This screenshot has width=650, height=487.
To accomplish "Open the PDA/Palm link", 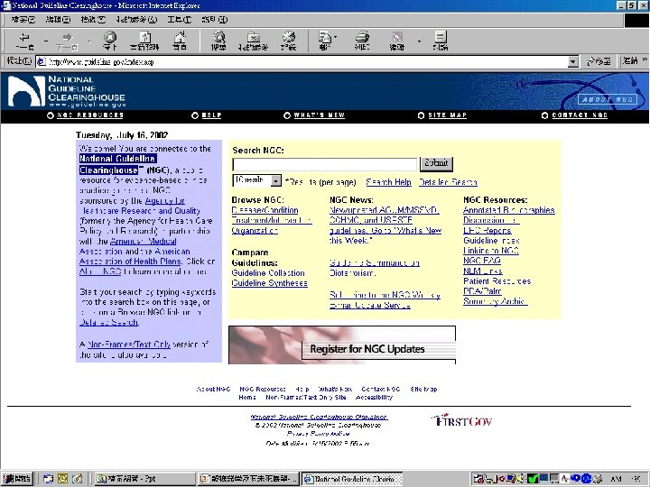I will (482, 291).
